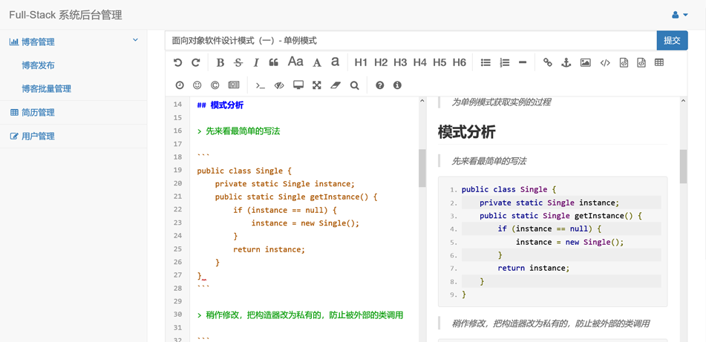The height and width of the screenshot is (342, 706).
Task: Click the editor pane scroll-up arrow
Action: [422, 101]
